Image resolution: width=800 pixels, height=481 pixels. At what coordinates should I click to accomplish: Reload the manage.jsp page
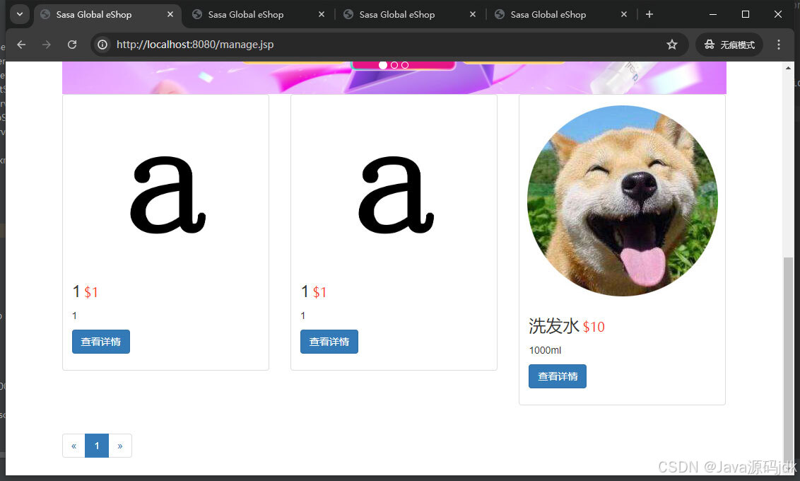coord(72,44)
